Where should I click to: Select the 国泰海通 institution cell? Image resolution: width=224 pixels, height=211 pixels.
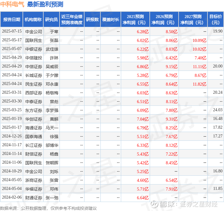[34, 137]
